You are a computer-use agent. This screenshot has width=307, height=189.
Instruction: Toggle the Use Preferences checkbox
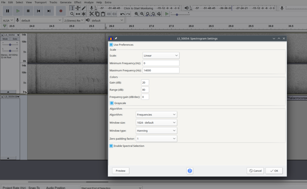[111, 45]
